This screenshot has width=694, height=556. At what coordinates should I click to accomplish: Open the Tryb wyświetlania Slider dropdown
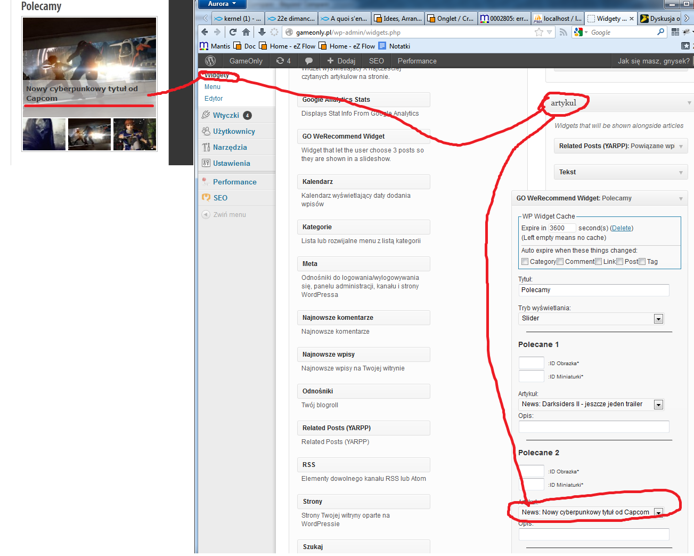(x=658, y=319)
